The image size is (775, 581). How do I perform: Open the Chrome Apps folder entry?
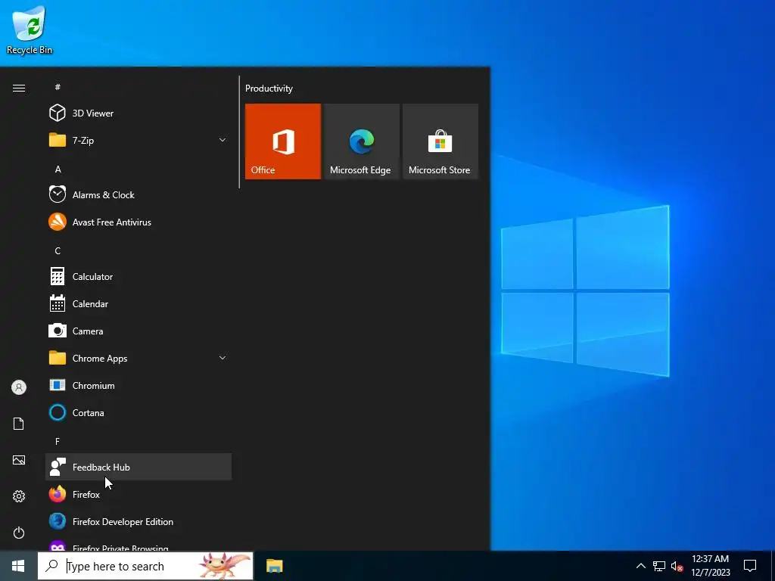pyautogui.click(x=139, y=358)
